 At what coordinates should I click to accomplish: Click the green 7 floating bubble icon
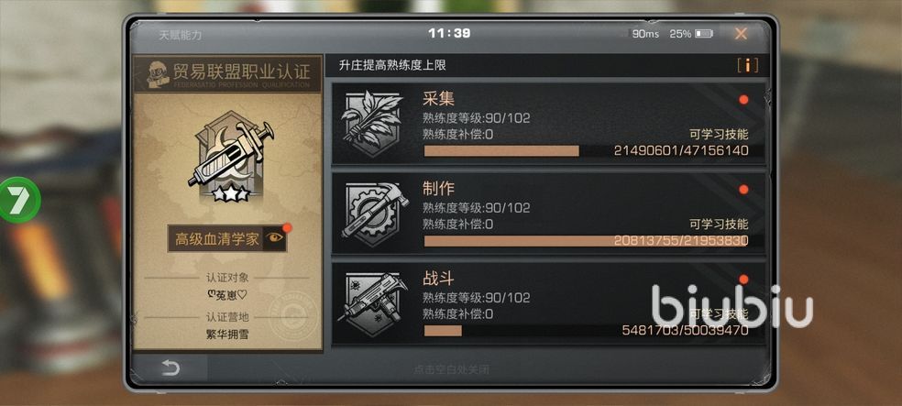(x=17, y=200)
